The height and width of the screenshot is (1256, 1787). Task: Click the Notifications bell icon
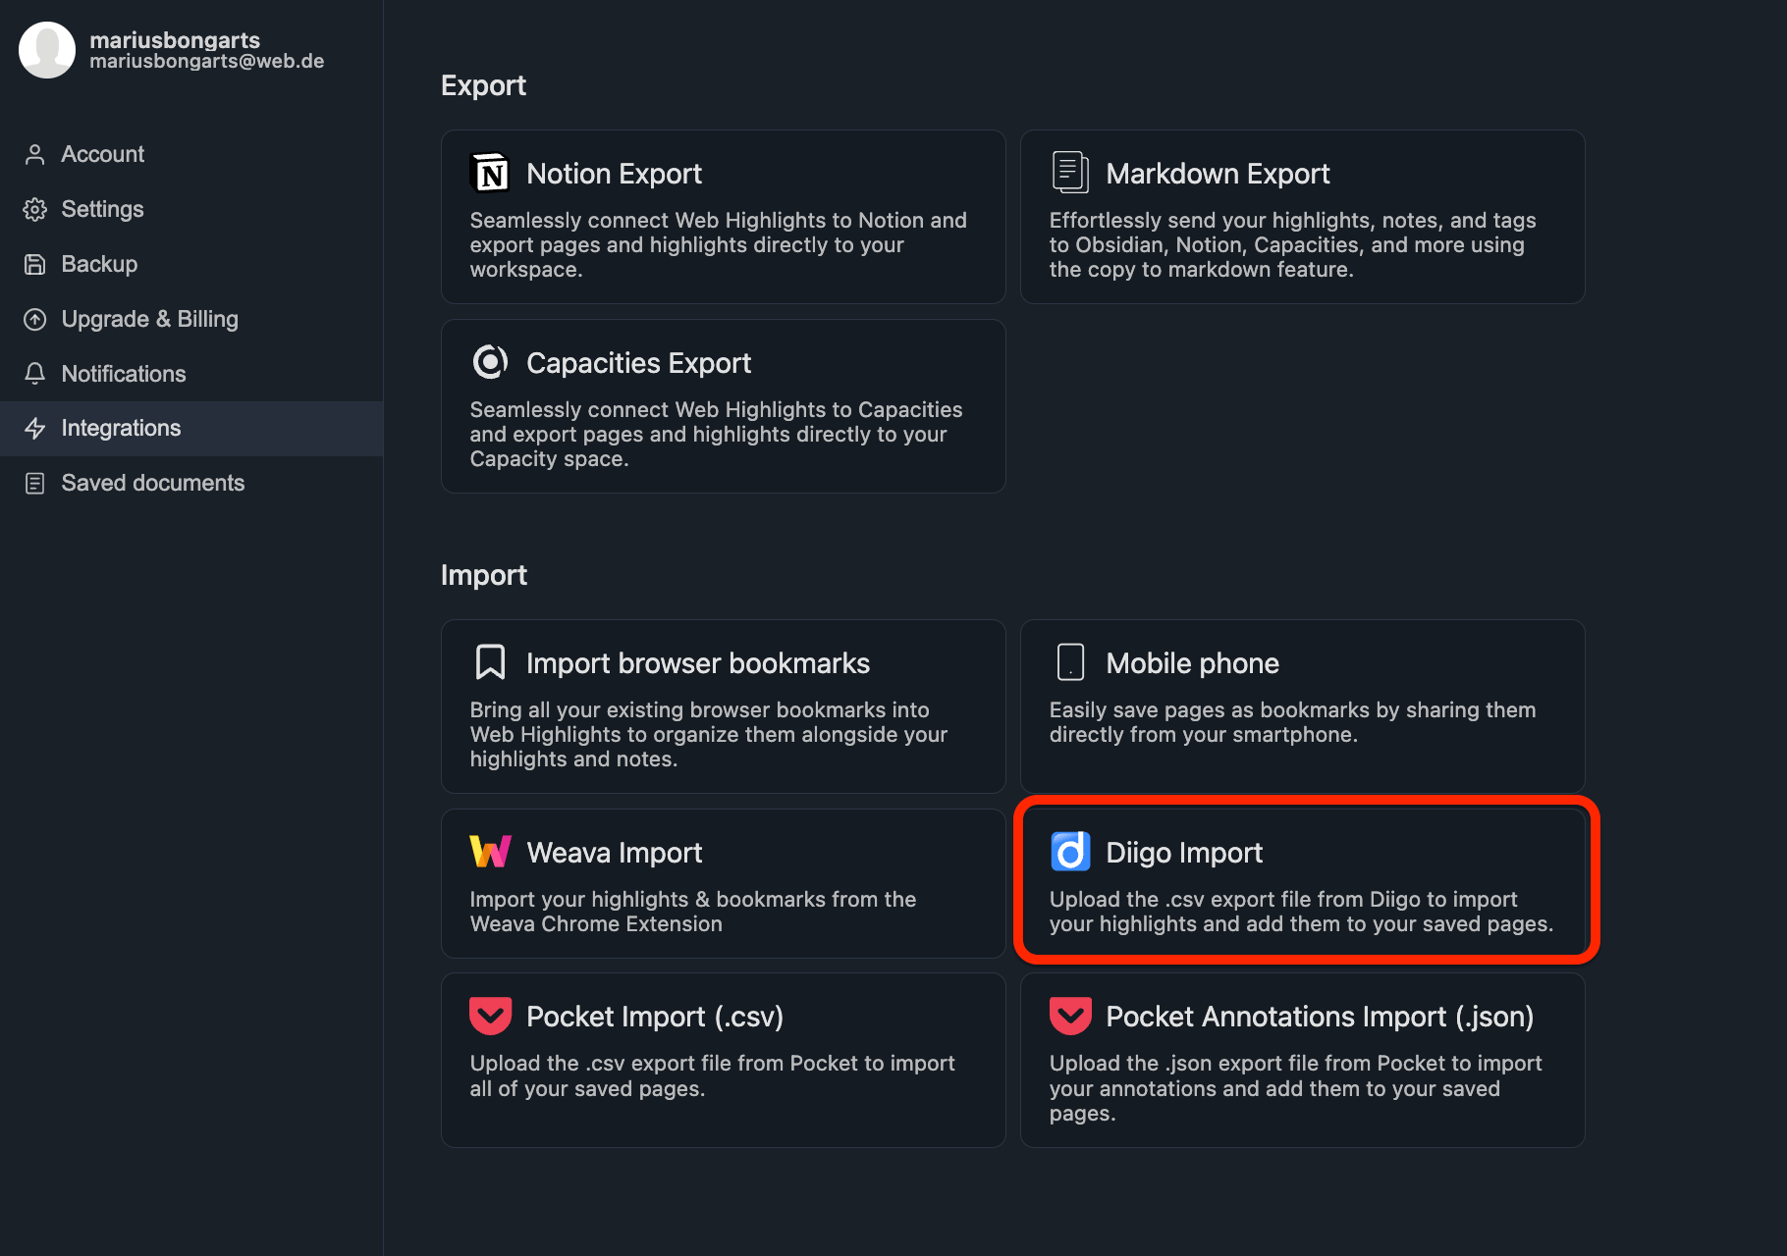(35, 374)
